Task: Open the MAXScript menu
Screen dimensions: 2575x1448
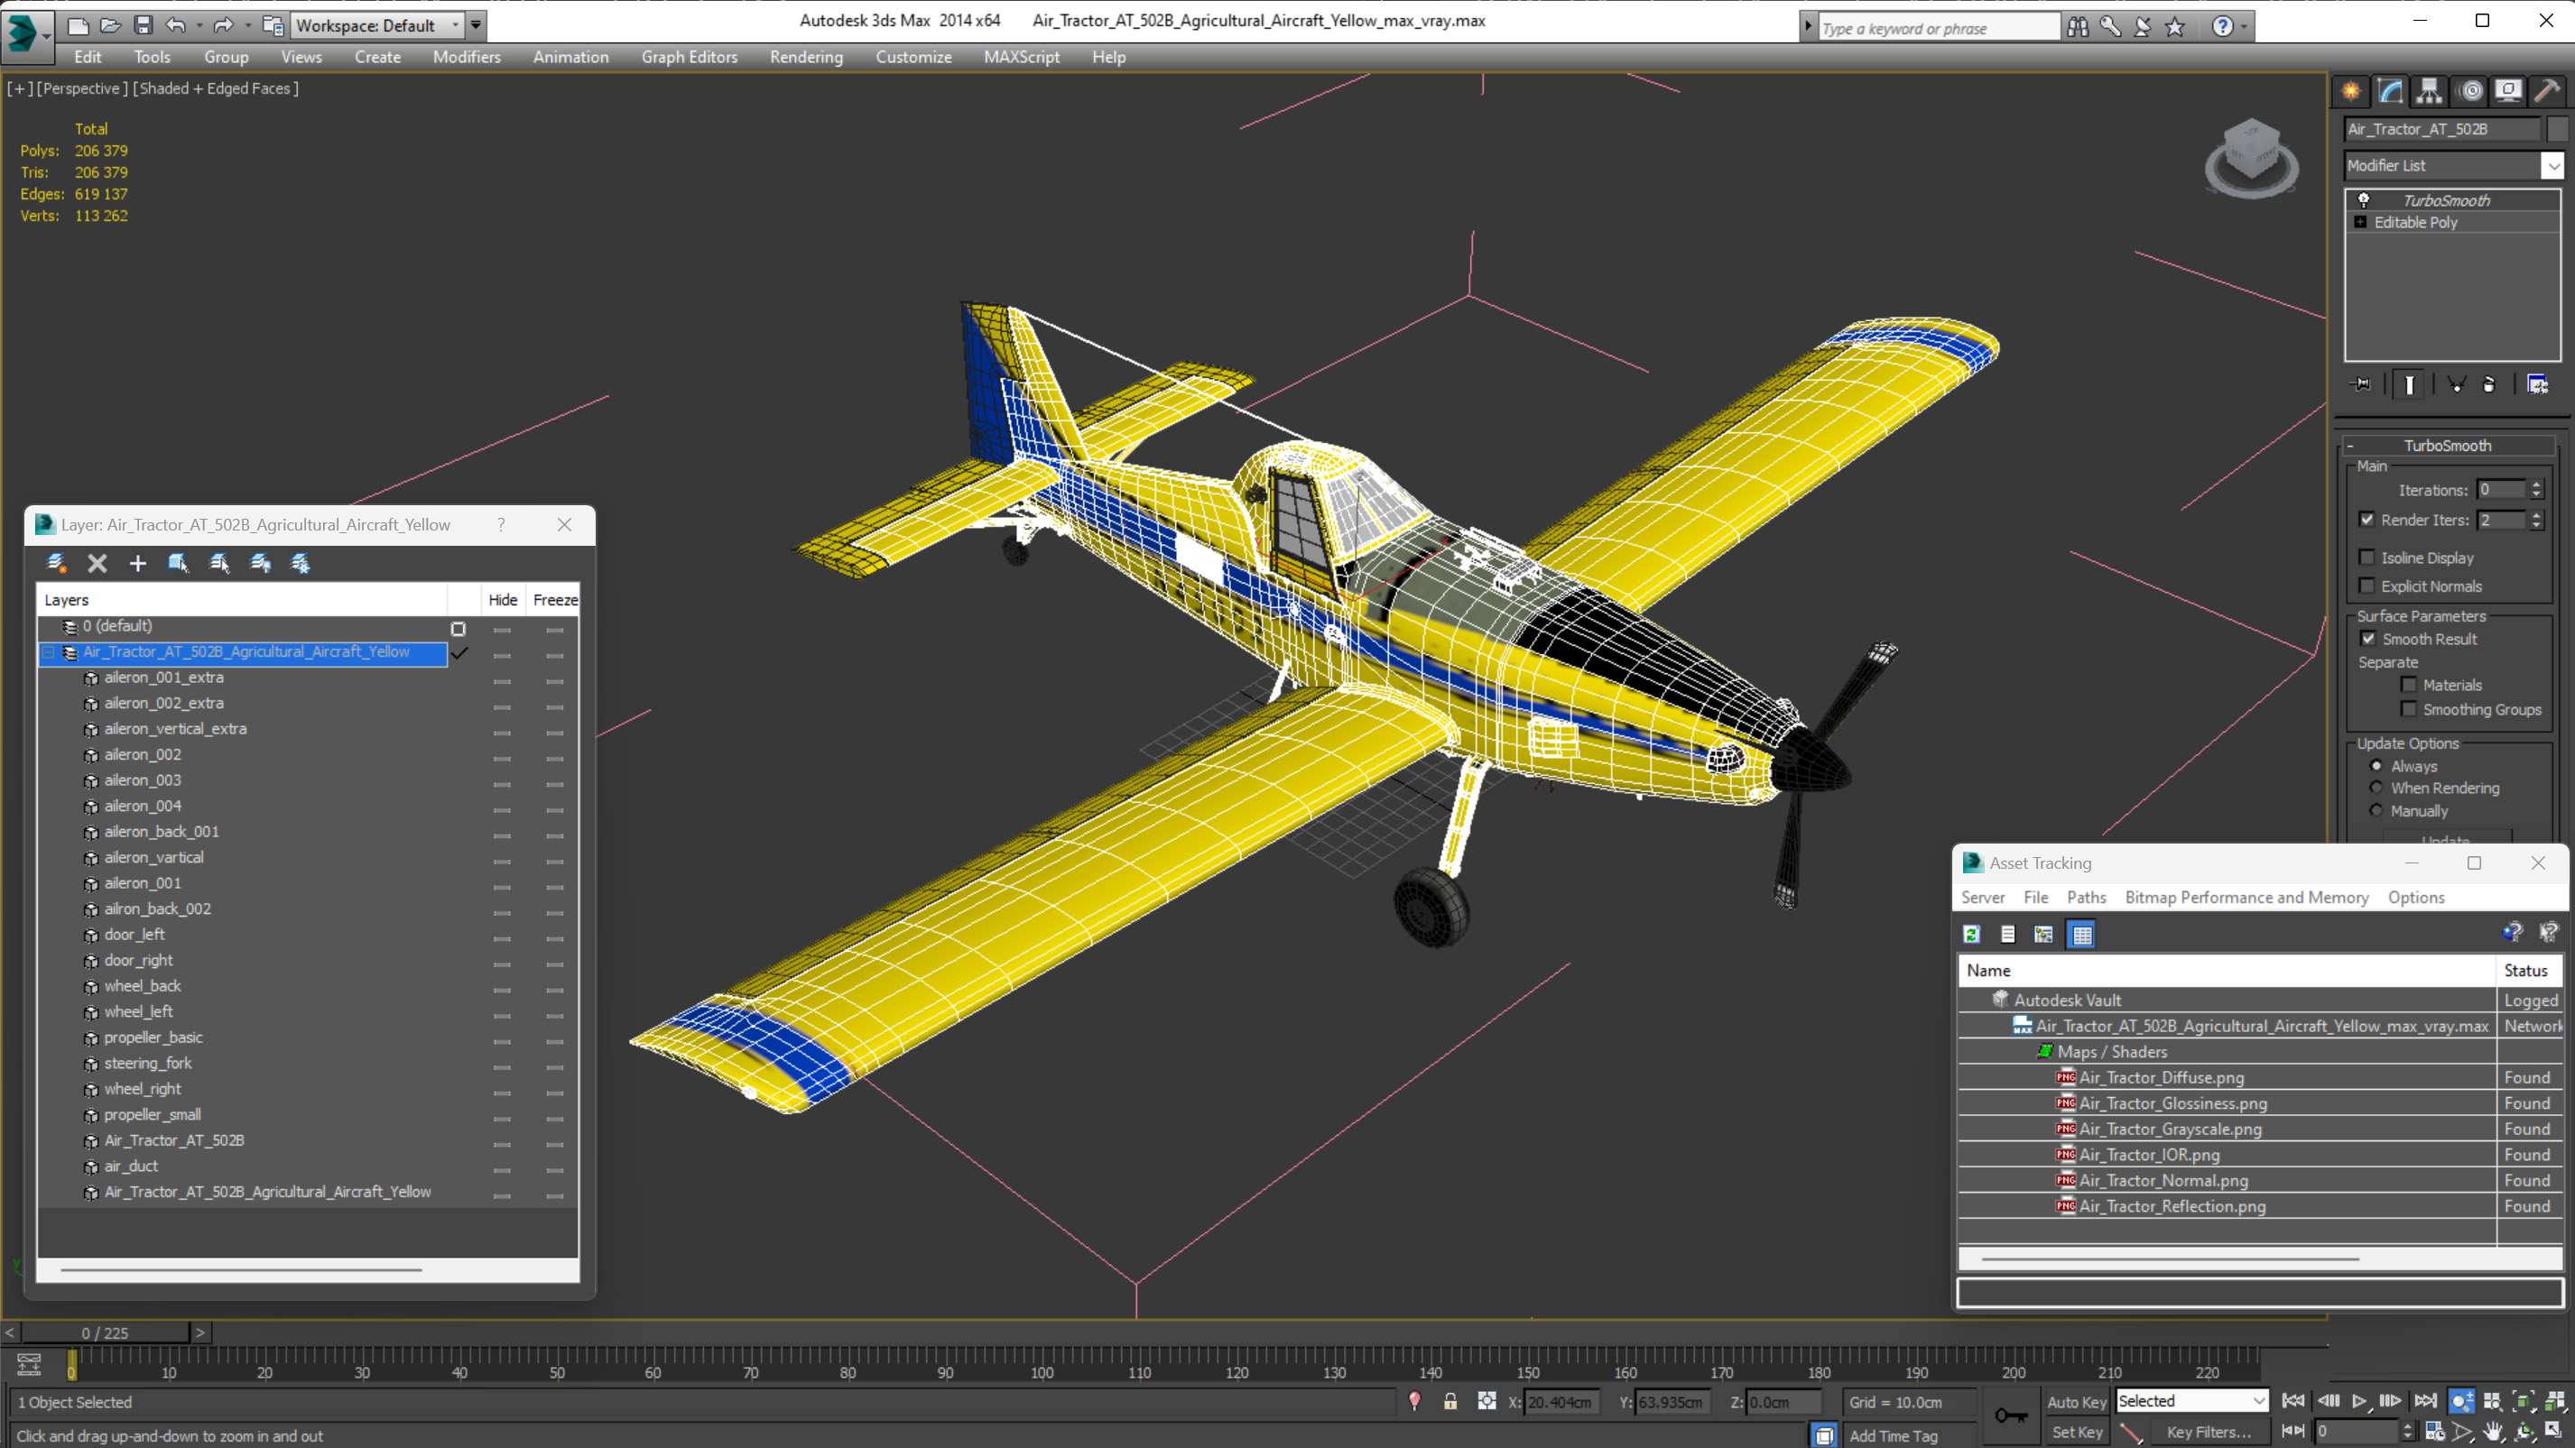Action: pos(1021,57)
